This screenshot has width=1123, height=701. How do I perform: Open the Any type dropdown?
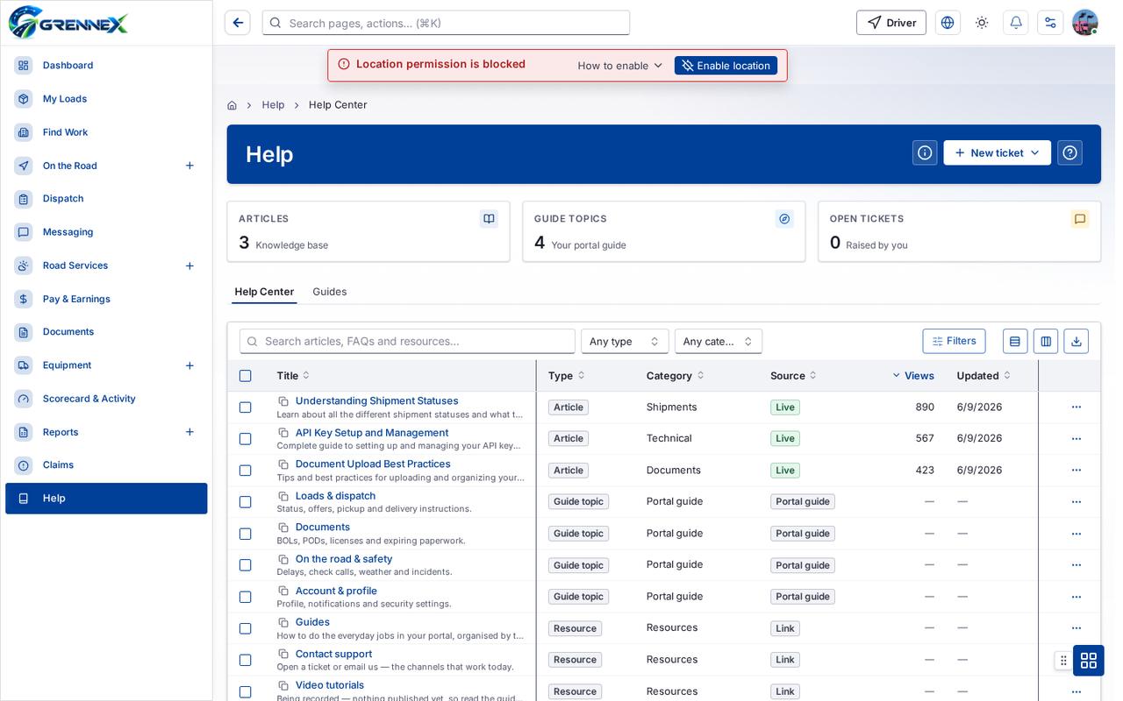click(625, 341)
